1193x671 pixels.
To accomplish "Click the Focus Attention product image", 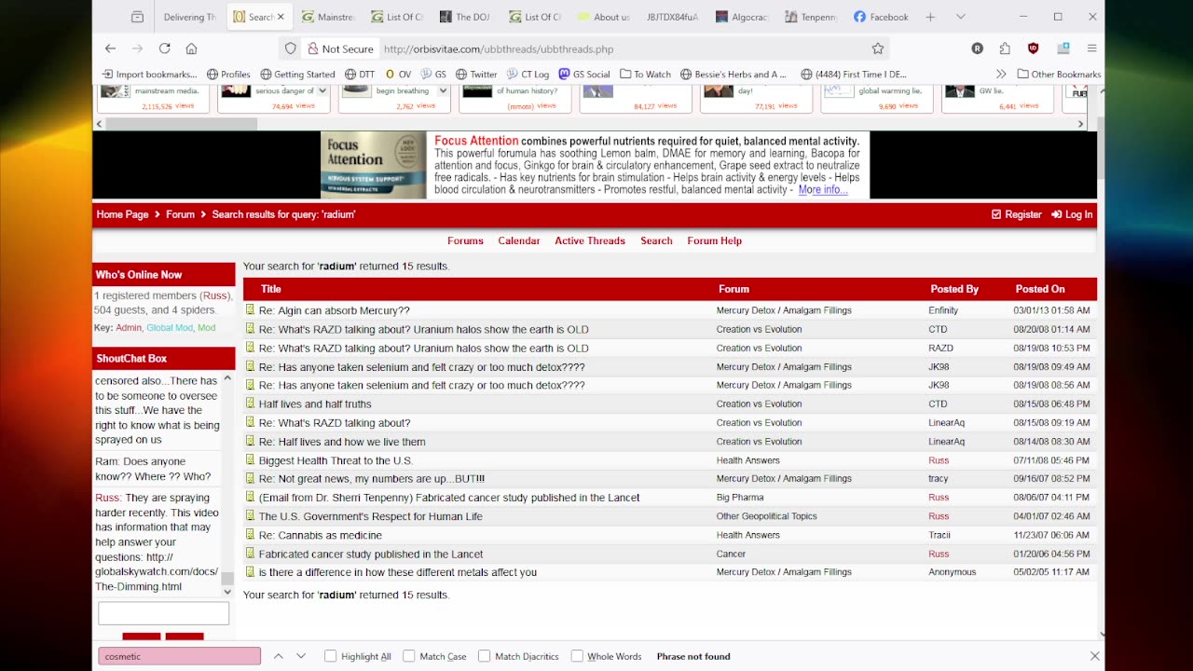I will (x=374, y=165).
